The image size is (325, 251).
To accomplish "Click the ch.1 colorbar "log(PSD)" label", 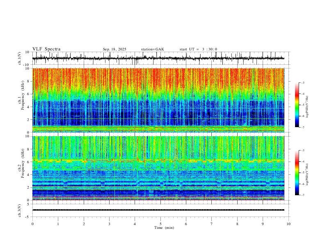I will pyautogui.click(x=307, y=107).
